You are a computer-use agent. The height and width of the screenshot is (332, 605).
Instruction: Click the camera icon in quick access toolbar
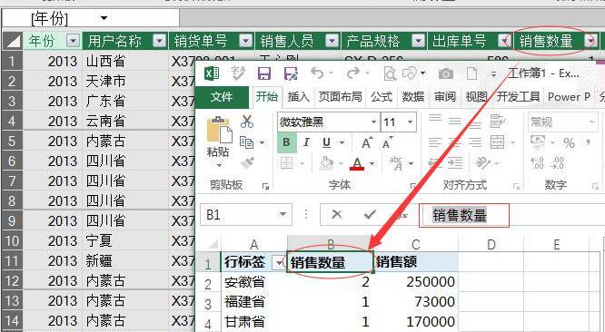(x=446, y=73)
